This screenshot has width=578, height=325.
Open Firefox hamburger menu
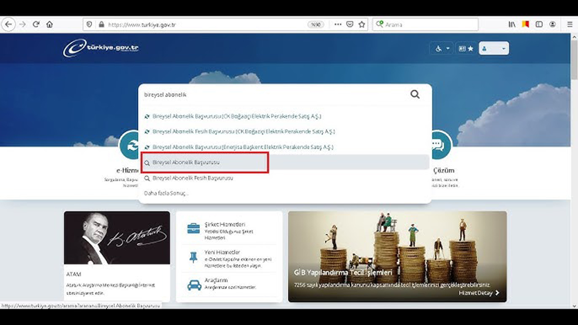coord(570,25)
